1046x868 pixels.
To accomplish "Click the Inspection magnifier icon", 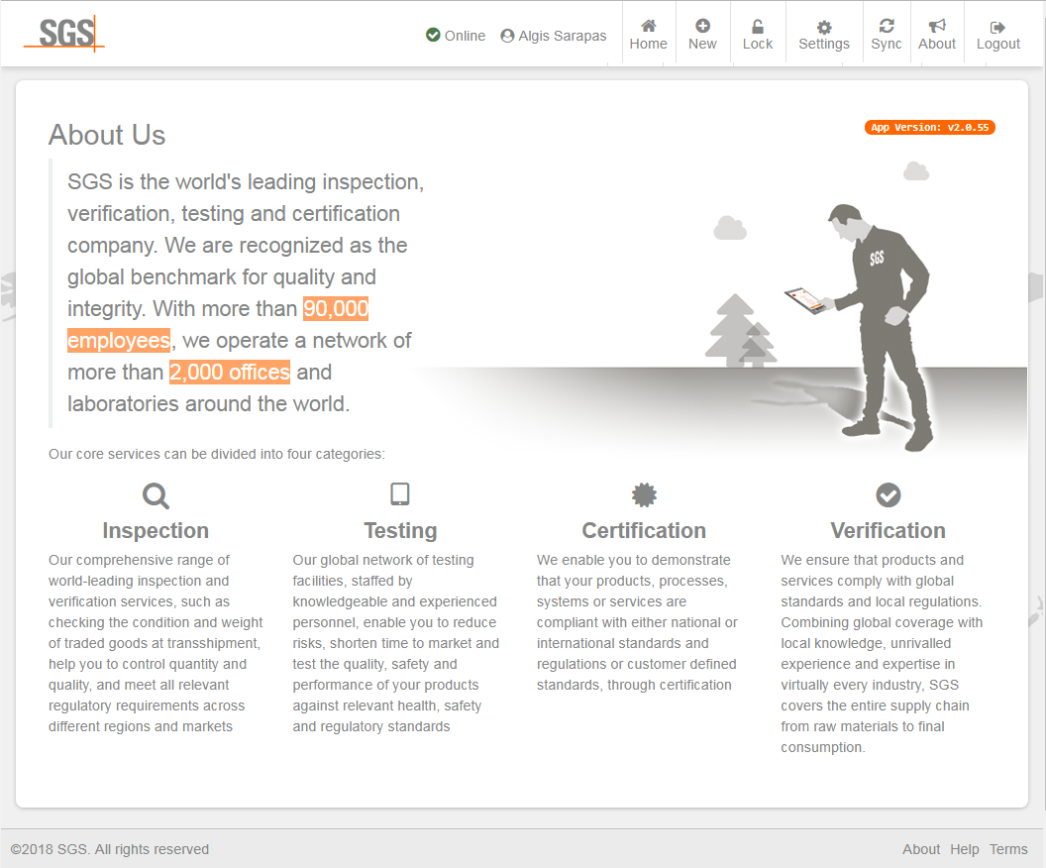I will pyautogui.click(x=156, y=495).
